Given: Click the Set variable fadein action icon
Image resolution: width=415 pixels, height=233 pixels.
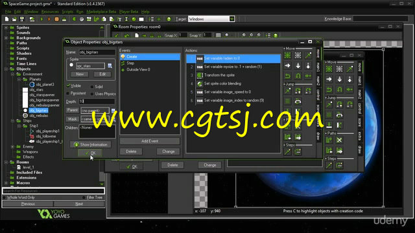Looking at the screenshot, I should pyautogui.click(x=200, y=58).
